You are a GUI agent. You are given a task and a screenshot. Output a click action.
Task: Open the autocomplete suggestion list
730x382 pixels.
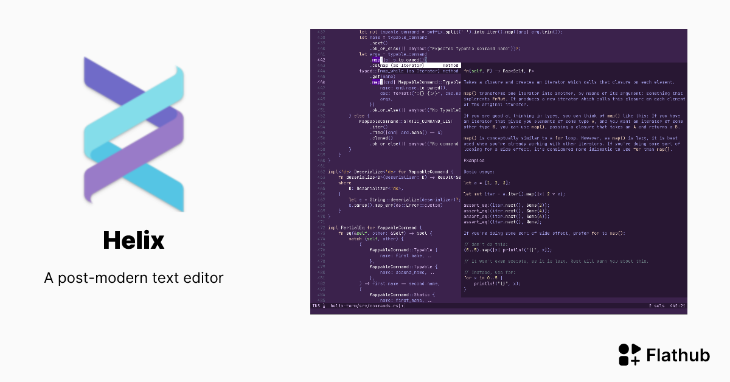420,68
